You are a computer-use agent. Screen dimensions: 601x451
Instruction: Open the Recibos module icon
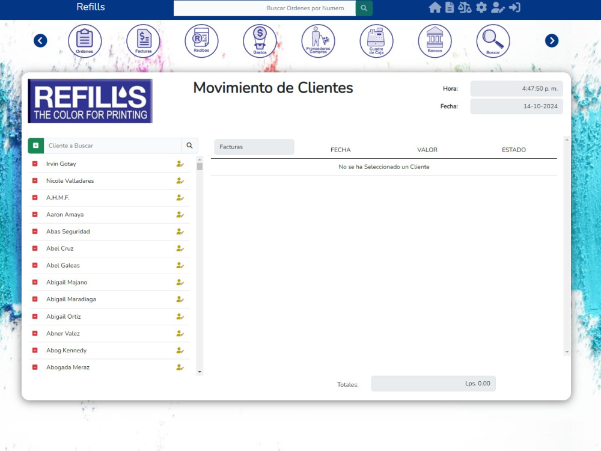[x=201, y=41]
